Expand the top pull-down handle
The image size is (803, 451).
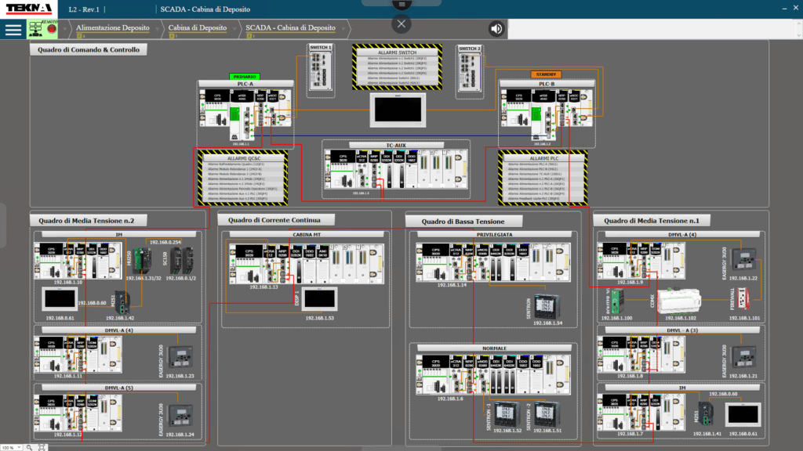[x=401, y=4]
